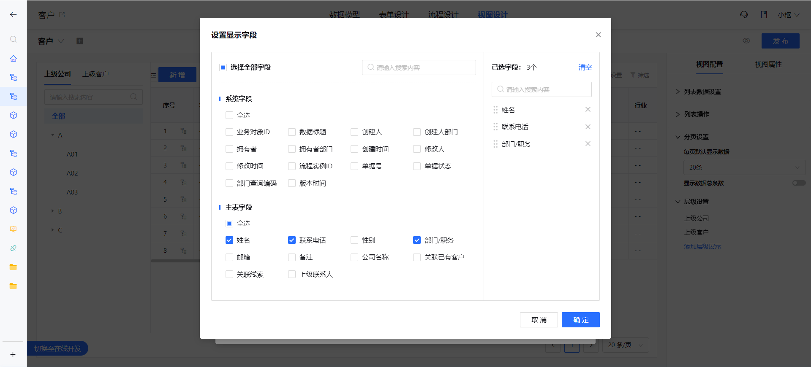Viewport: 811px width, 367px height.
Task: Check the 公司名称 field
Action: [x=354, y=257]
